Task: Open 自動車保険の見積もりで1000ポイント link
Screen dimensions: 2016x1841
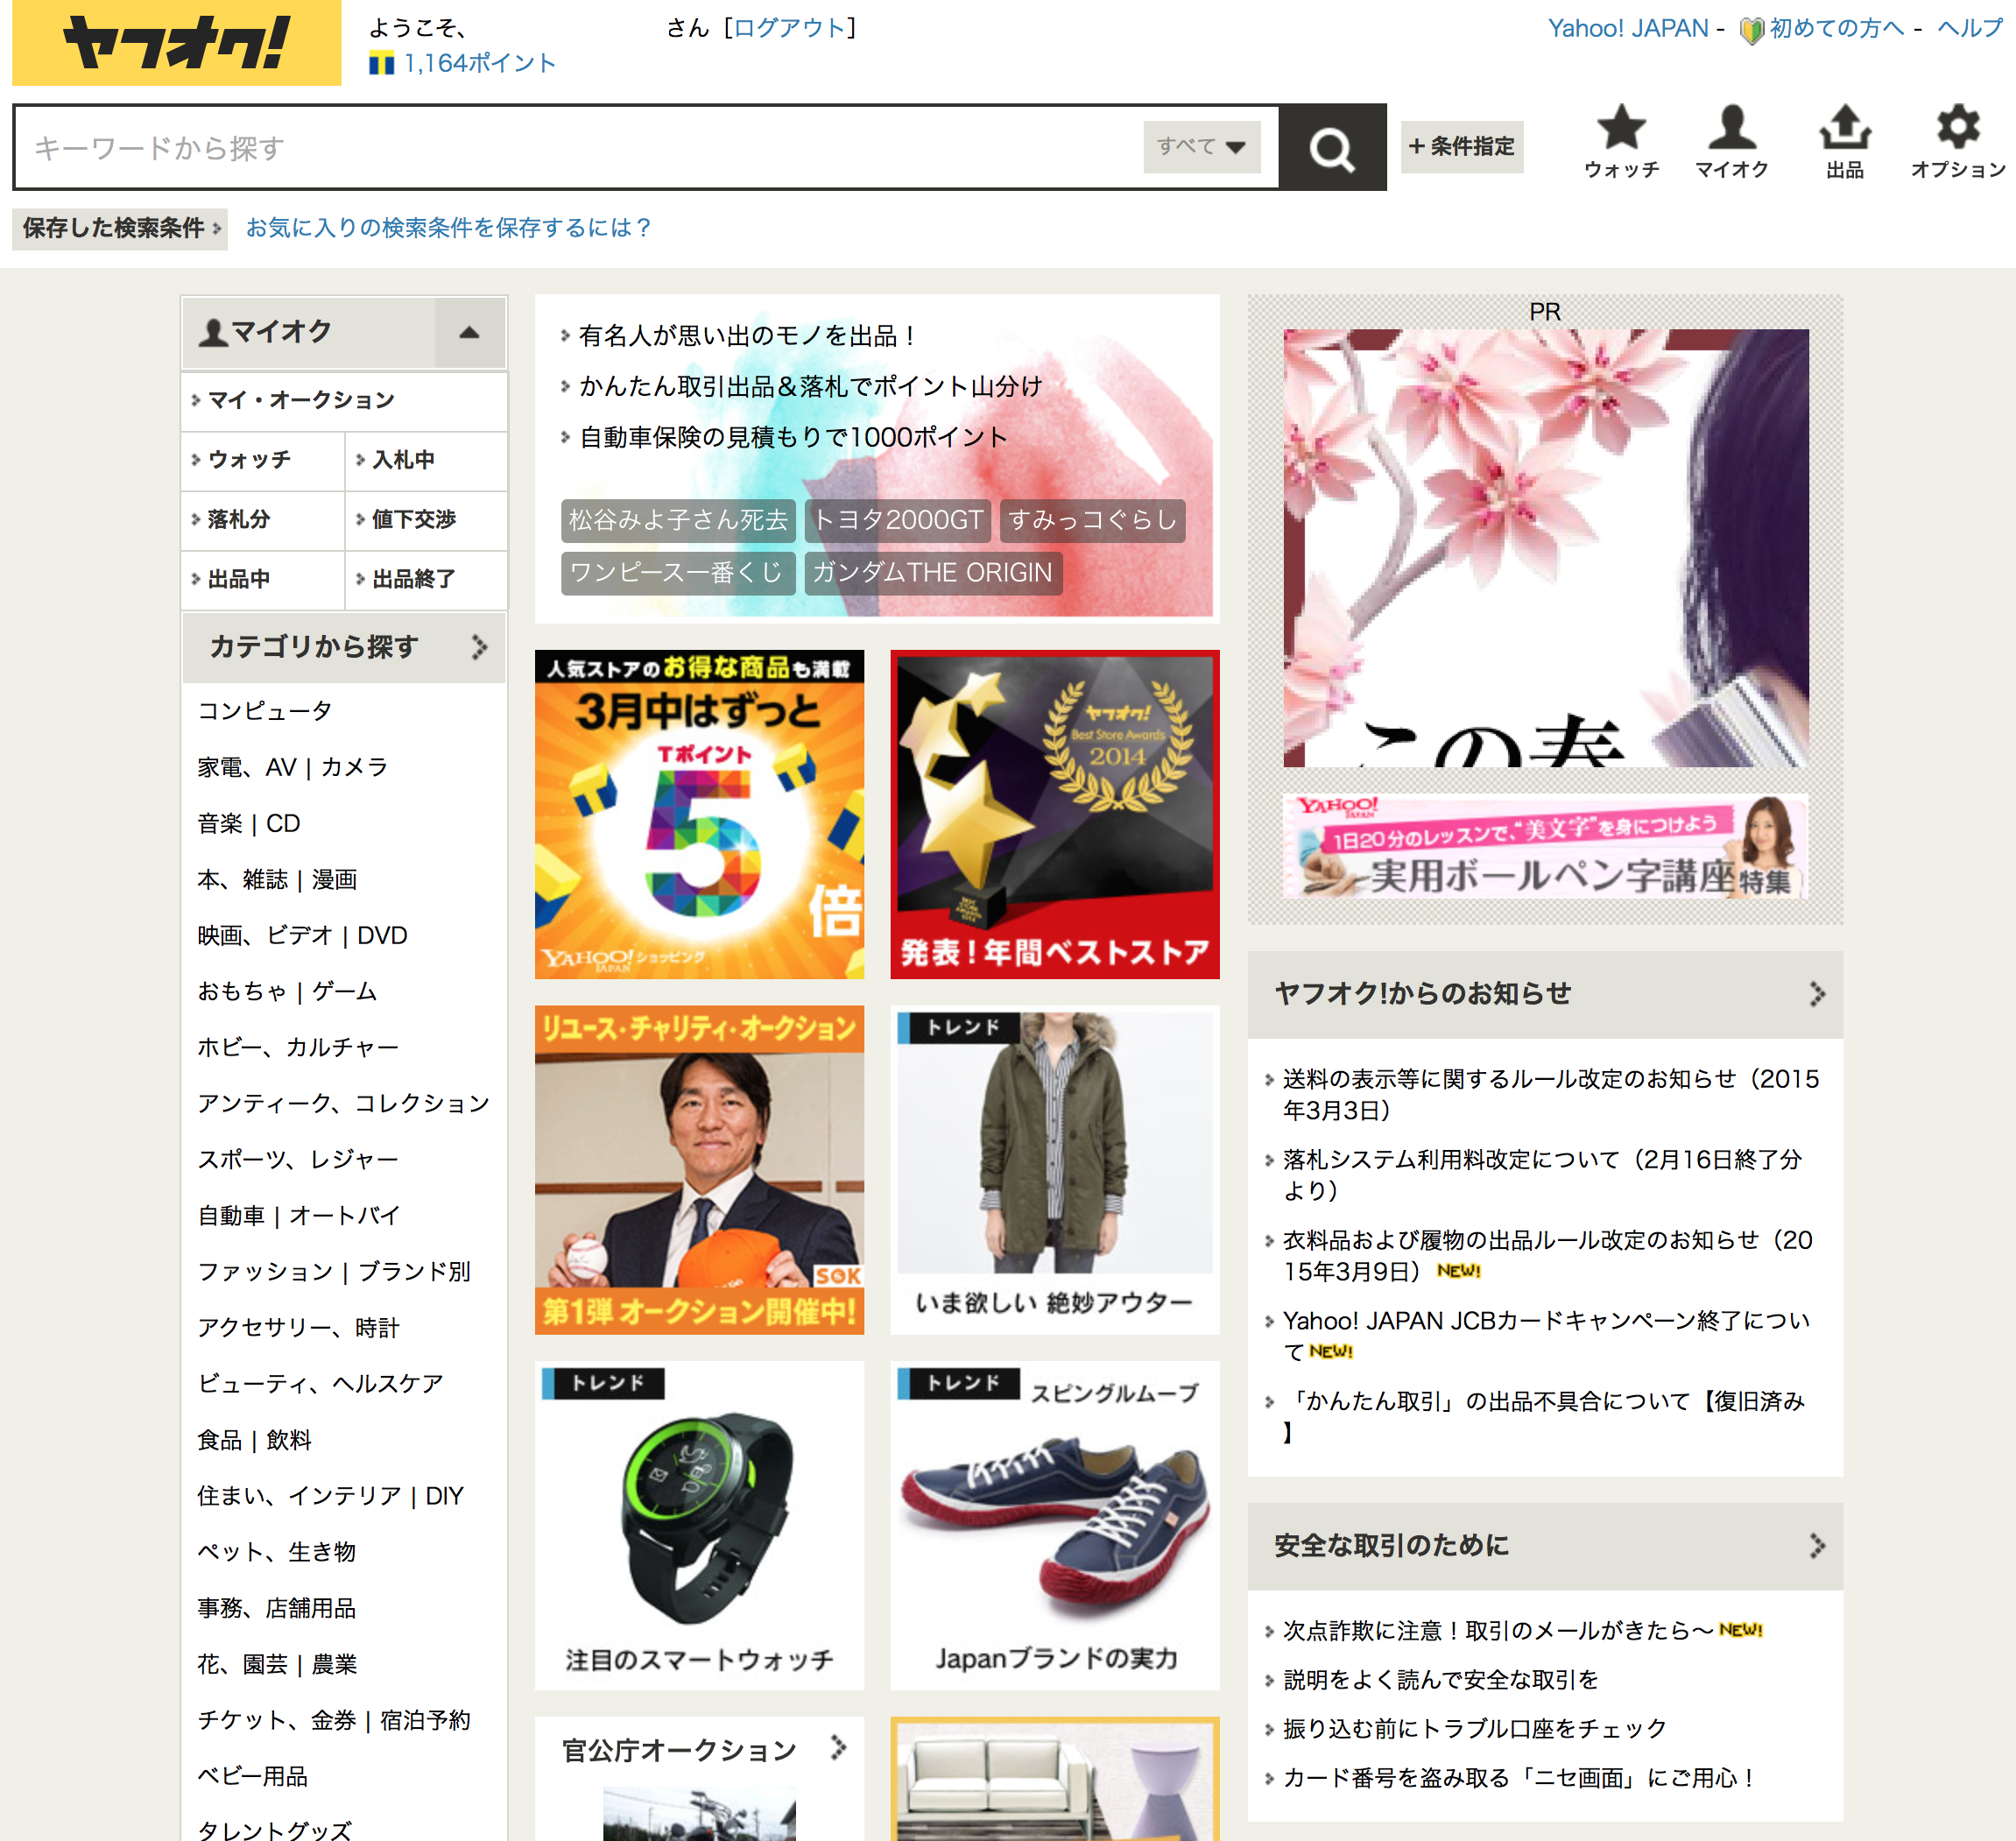Action: pos(794,437)
